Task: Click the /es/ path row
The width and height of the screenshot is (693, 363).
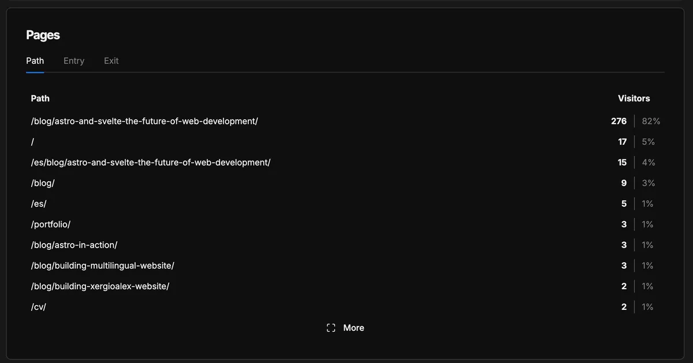Action: pos(39,204)
